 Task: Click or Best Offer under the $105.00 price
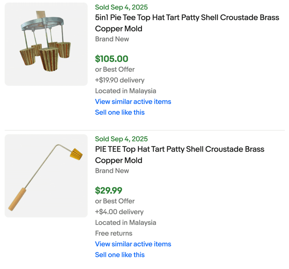[115, 69]
